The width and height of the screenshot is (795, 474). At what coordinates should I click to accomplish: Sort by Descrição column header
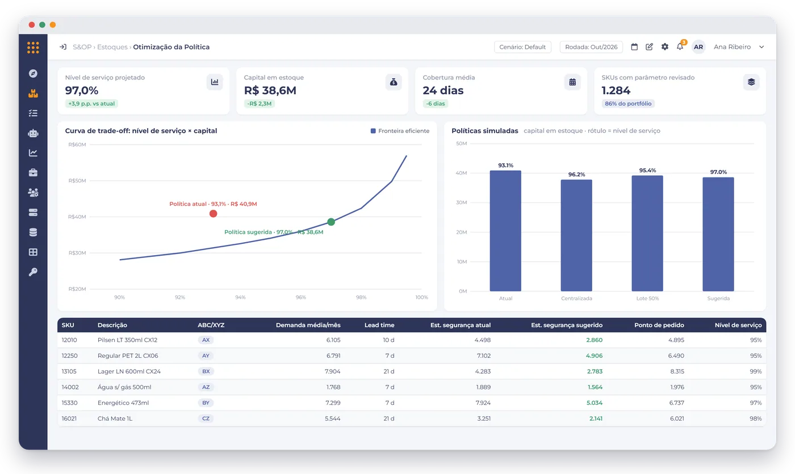pyautogui.click(x=112, y=325)
